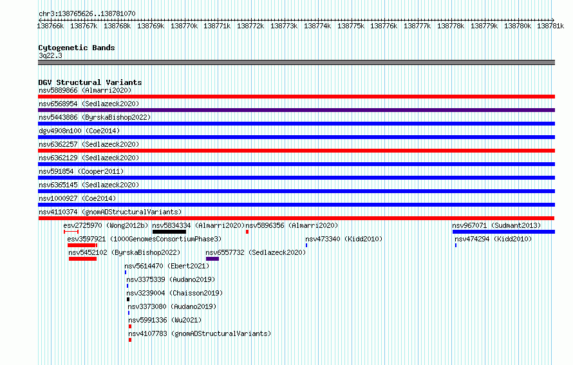Click the 138772k ruler label
This screenshot has height=365, width=573.
pyautogui.click(x=250, y=26)
